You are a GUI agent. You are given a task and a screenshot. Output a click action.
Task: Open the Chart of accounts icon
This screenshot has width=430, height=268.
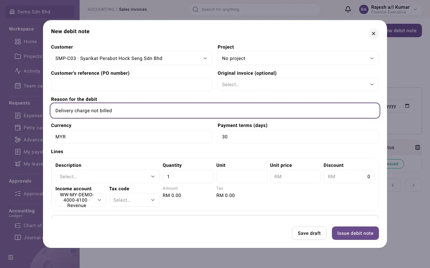pyautogui.click(x=18, y=225)
